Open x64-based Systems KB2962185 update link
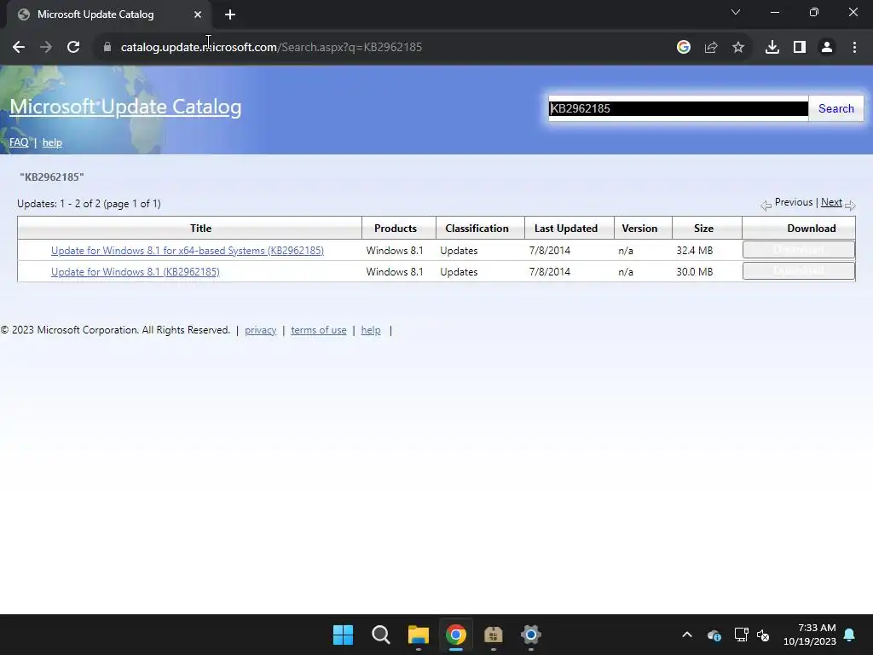The width and height of the screenshot is (873, 655). 187,251
